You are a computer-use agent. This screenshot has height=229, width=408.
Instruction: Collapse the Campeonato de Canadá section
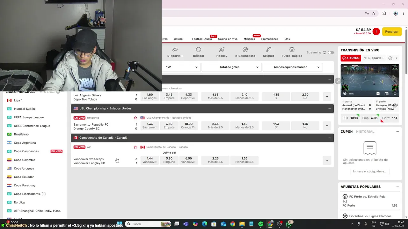click(x=329, y=138)
